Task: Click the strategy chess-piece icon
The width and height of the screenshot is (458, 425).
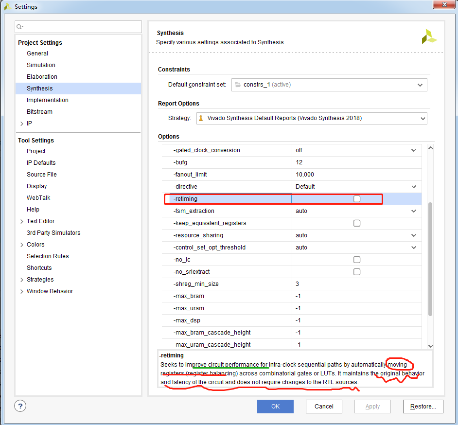Action: 201,118
